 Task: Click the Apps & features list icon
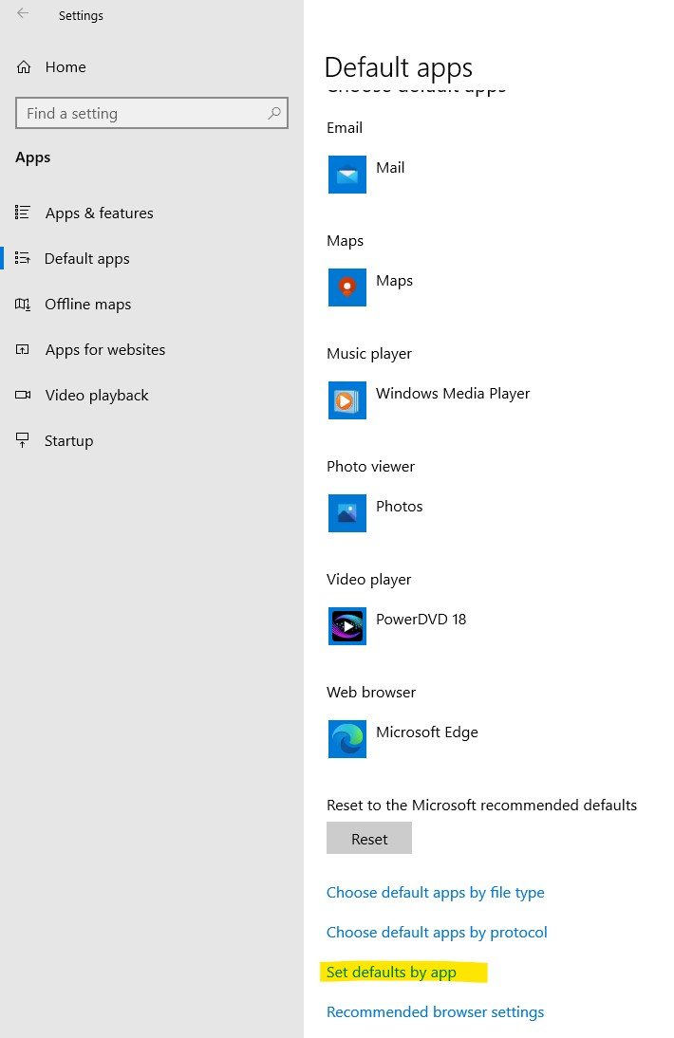[23, 213]
